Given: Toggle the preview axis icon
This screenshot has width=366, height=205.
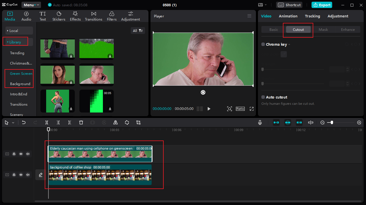Looking at the screenshot, I should (311, 122).
